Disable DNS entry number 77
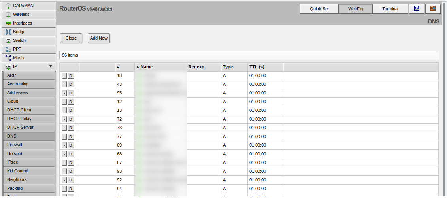 click(71, 137)
